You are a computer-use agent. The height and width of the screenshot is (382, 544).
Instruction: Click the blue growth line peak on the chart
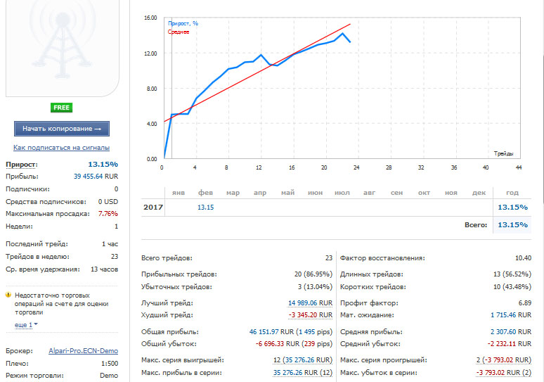pyautogui.click(x=343, y=34)
